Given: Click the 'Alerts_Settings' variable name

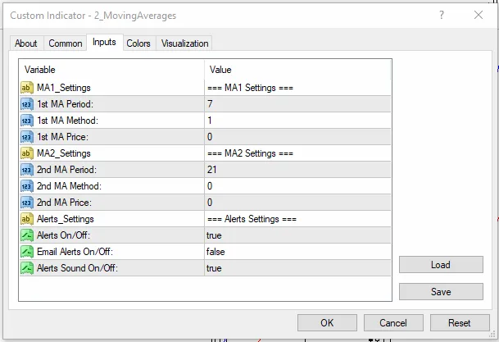Looking at the screenshot, I should 66,219.
